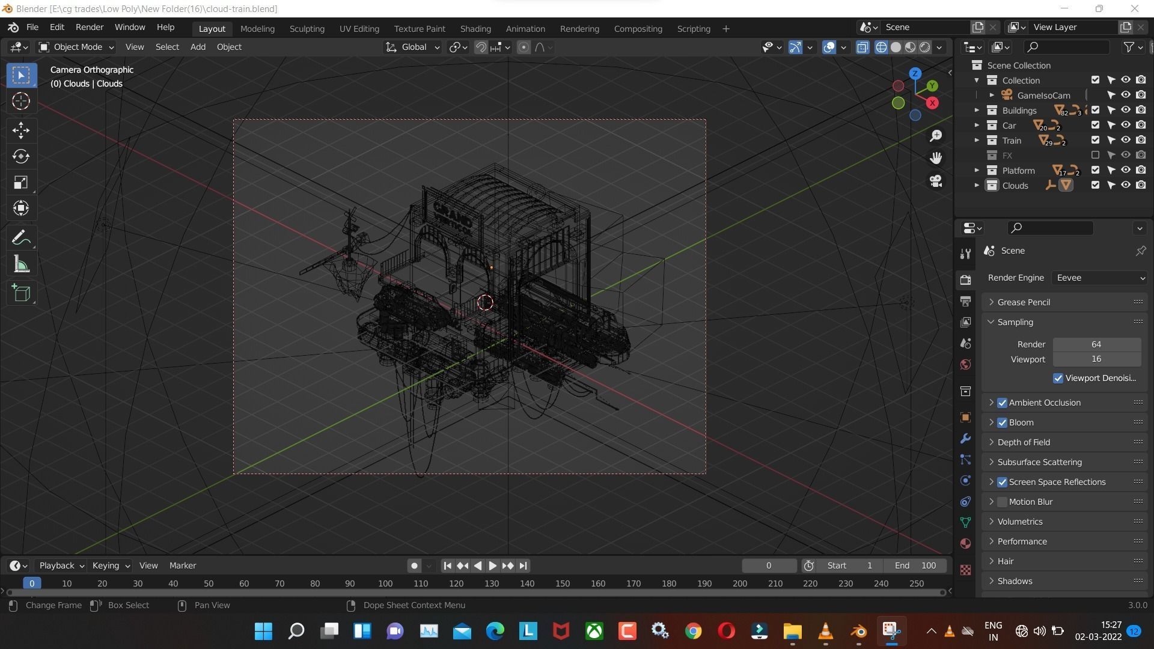Open the Material properties tab

965,543
